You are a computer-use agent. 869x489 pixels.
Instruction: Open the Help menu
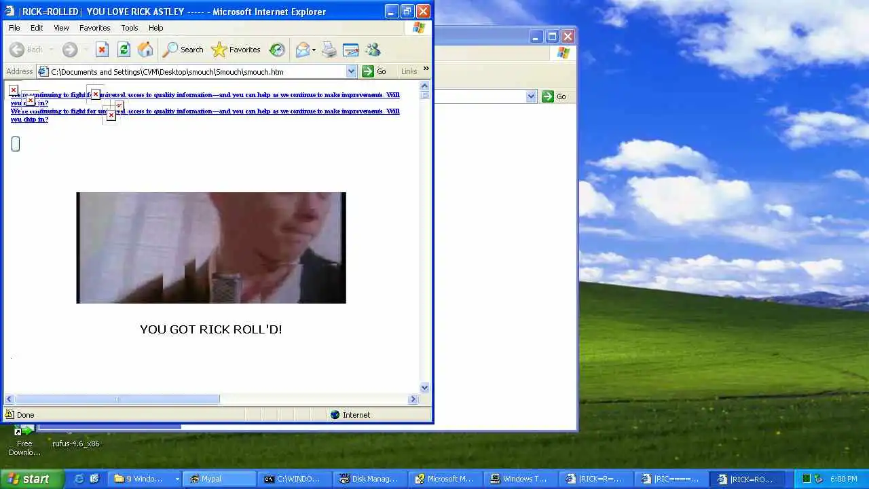156,28
